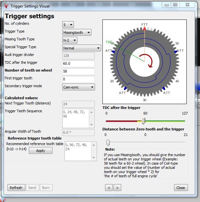The image size is (200, 202).
Task: Minimize the Trigger Settings Visual window
Action: coord(167,5)
